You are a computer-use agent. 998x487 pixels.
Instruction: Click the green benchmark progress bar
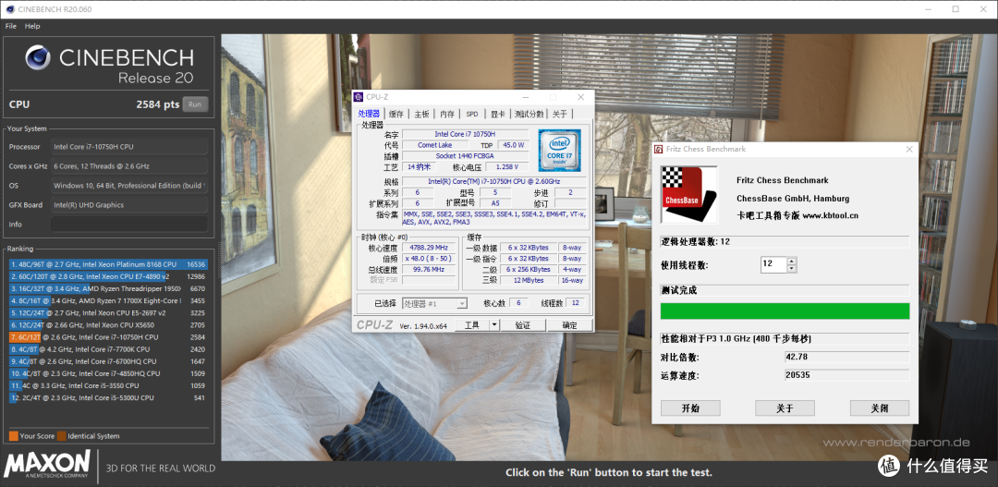(x=785, y=311)
